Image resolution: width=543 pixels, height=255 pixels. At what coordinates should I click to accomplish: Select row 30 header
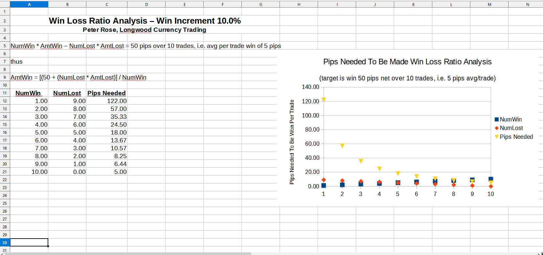[5, 243]
